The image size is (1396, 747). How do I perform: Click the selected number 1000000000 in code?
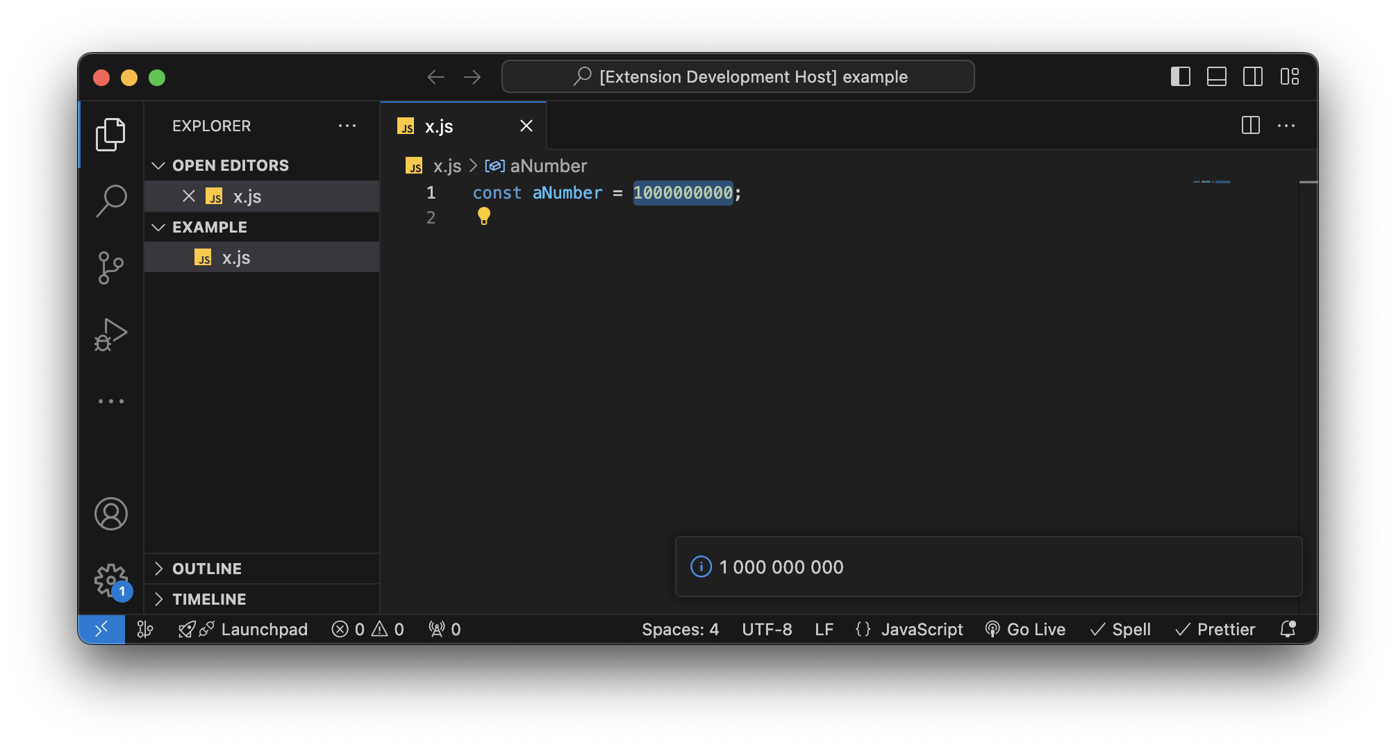click(x=683, y=192)
